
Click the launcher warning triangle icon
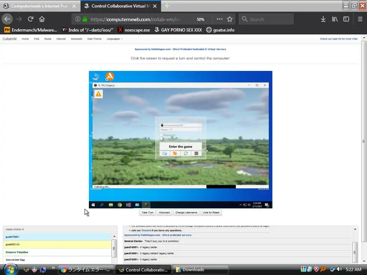click(x=99, y=94)
